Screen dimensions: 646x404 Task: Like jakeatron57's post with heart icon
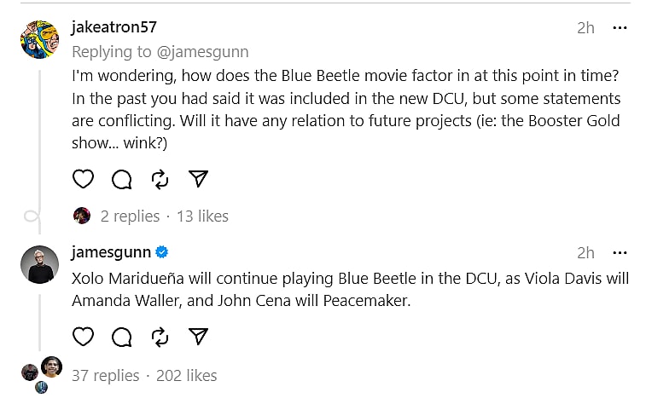tap(83, 179)
